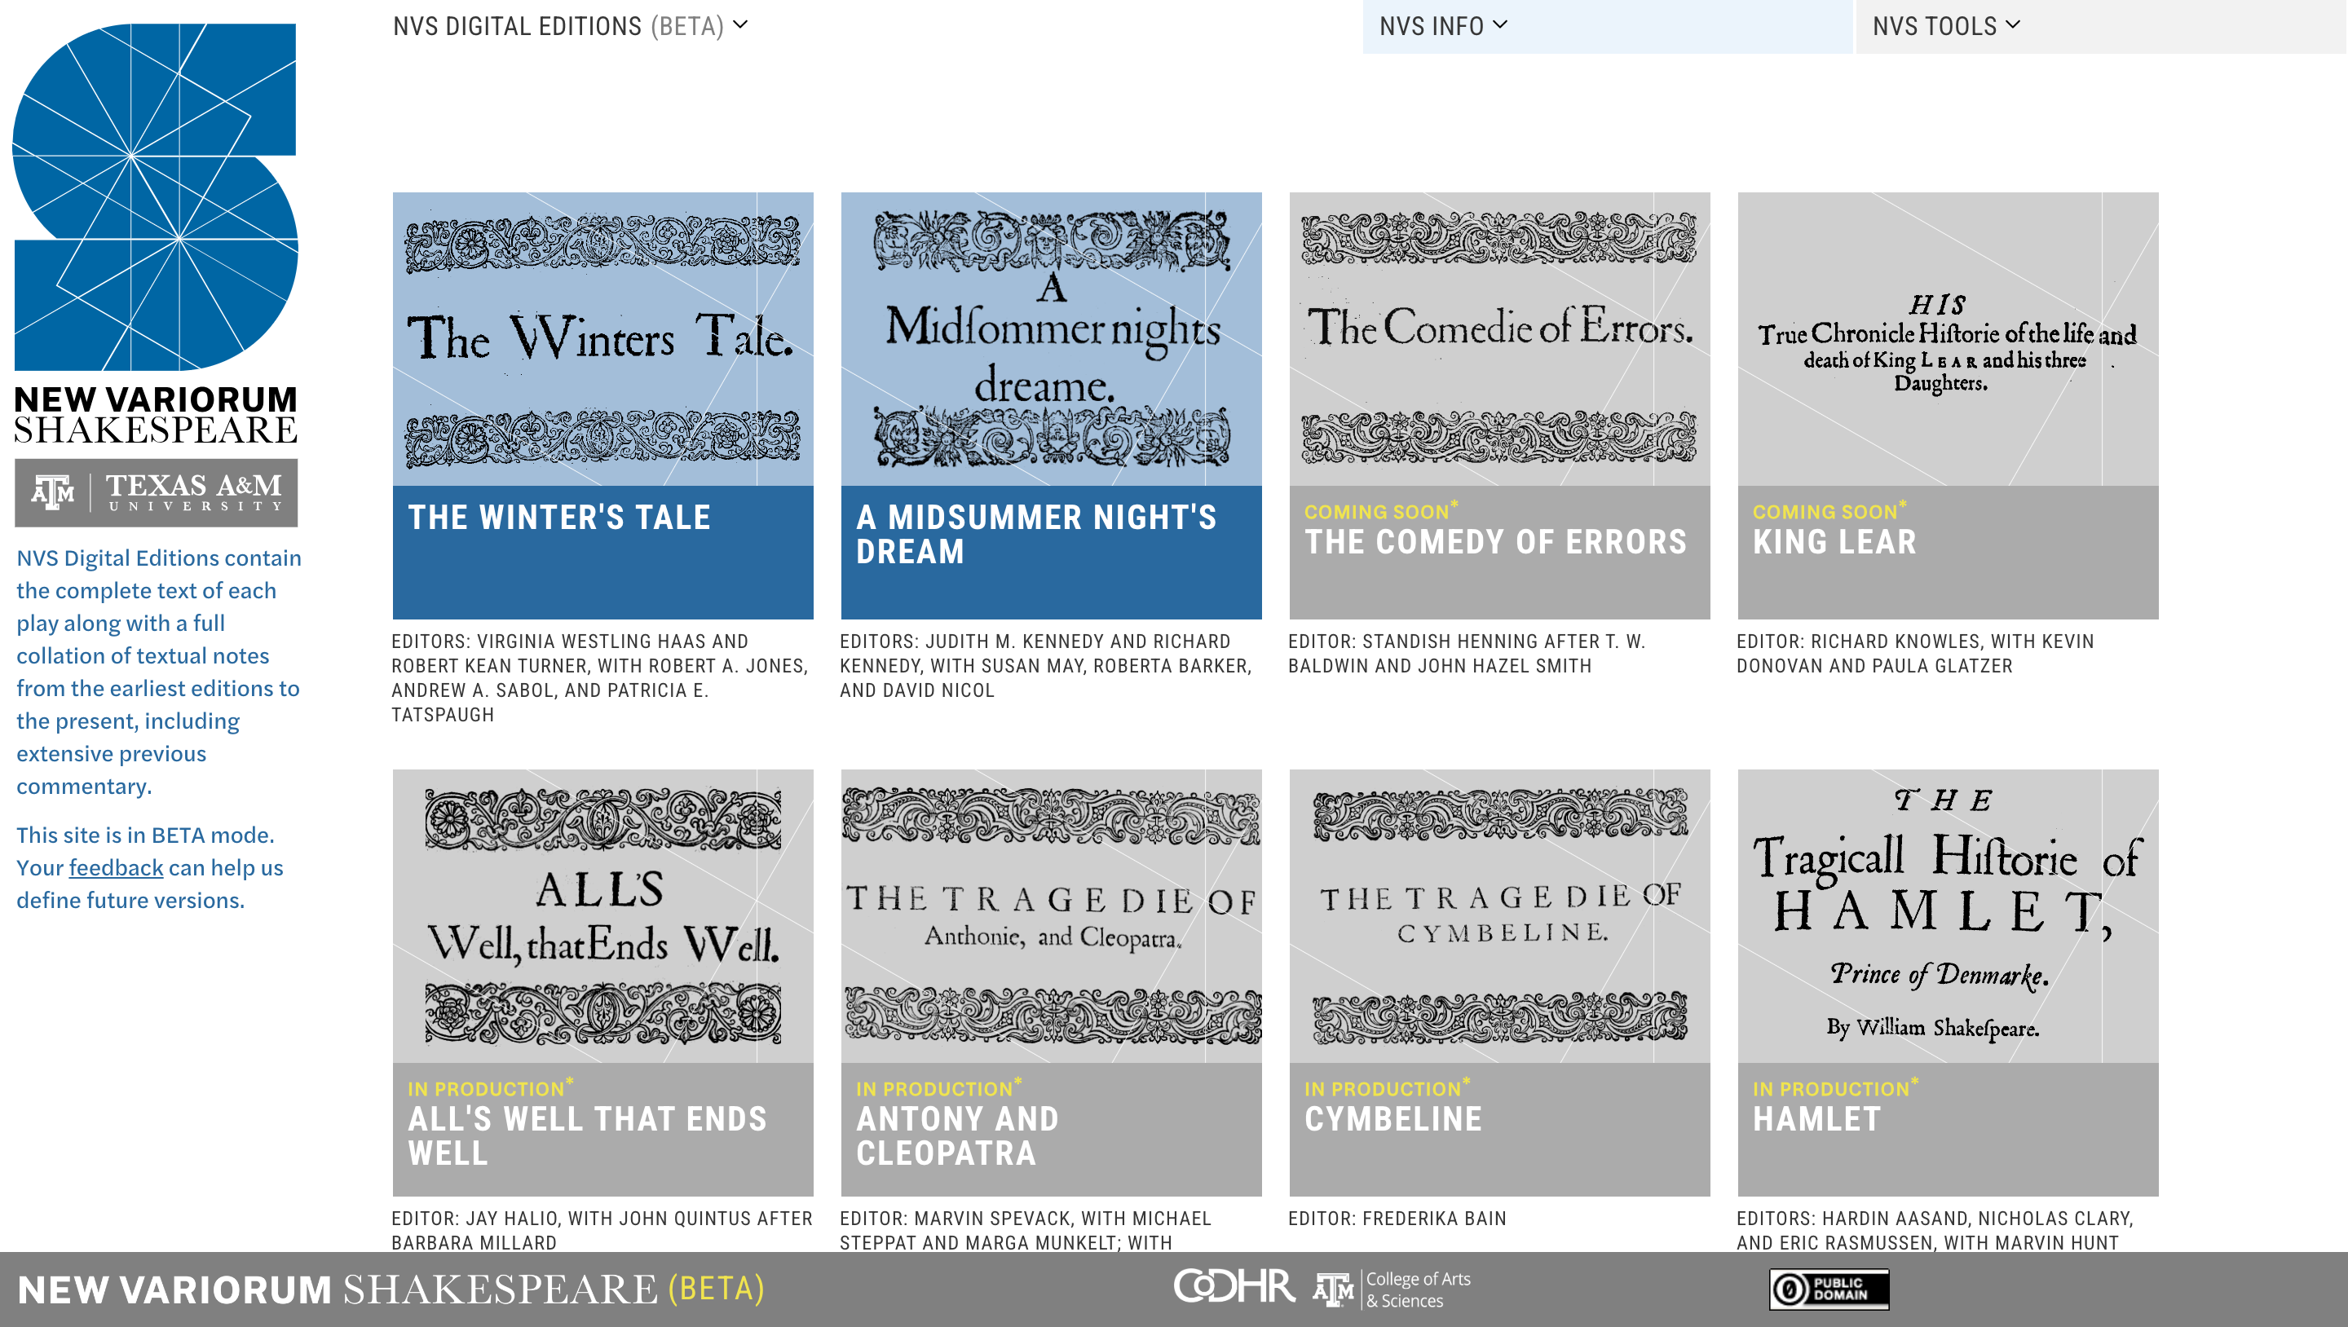Click 'This site is in BETA mode.' text
The image size is (2348, 1327).
pos(145,835)
